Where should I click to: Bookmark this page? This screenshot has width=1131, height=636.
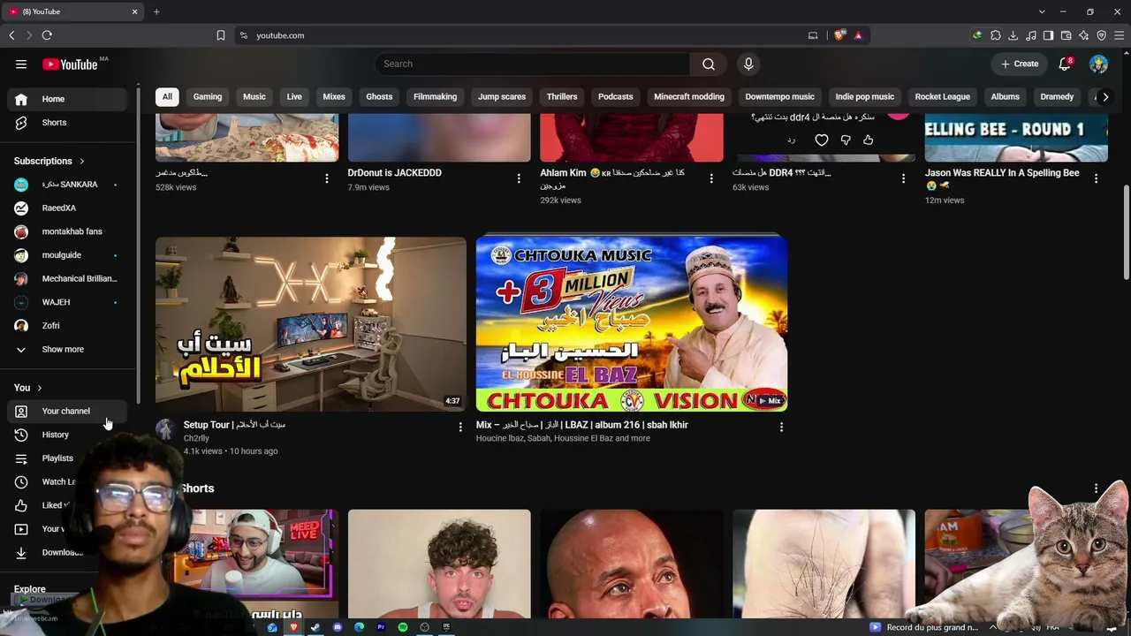click(221, 35)
